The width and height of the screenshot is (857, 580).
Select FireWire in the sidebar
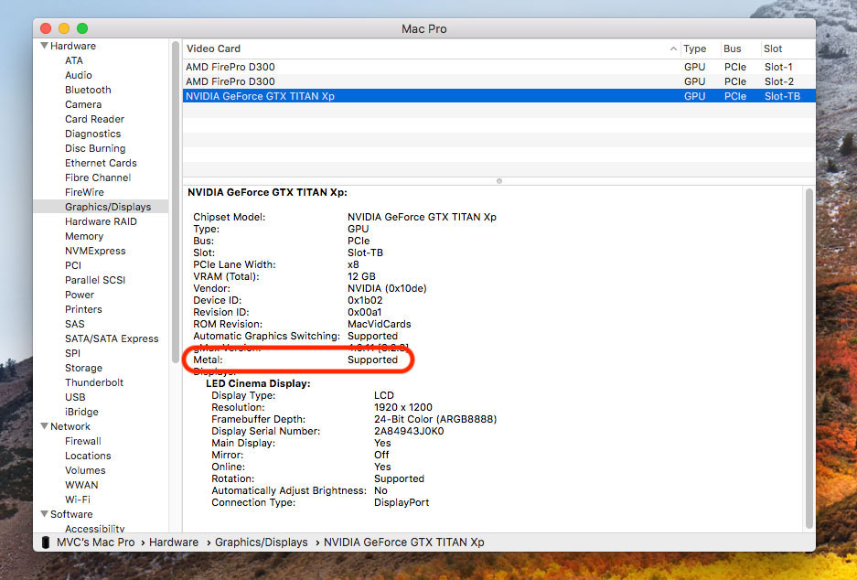84,192
